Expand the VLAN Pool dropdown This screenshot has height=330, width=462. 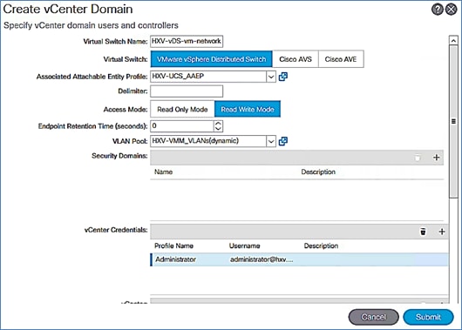271,142
